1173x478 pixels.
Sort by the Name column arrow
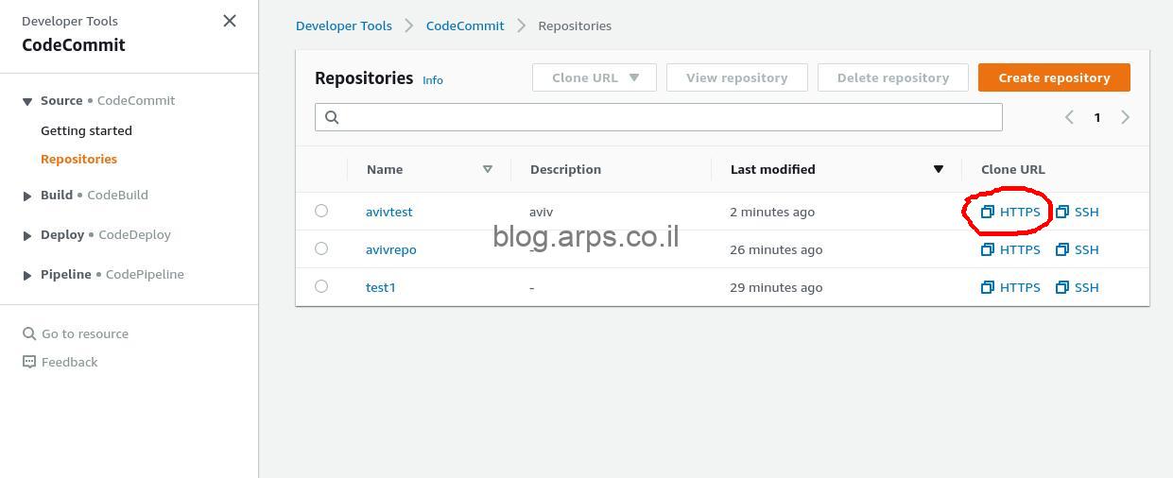488,169
